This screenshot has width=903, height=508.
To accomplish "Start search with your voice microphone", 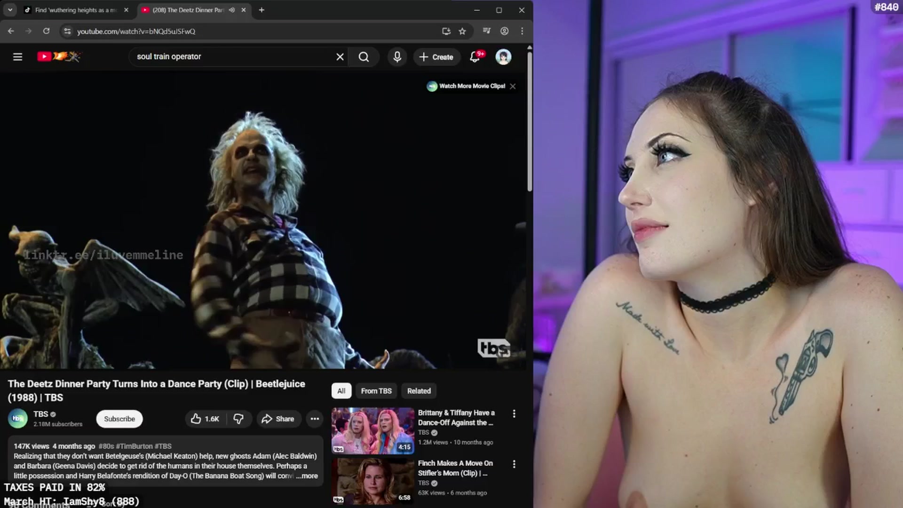I will click(397, 57).
